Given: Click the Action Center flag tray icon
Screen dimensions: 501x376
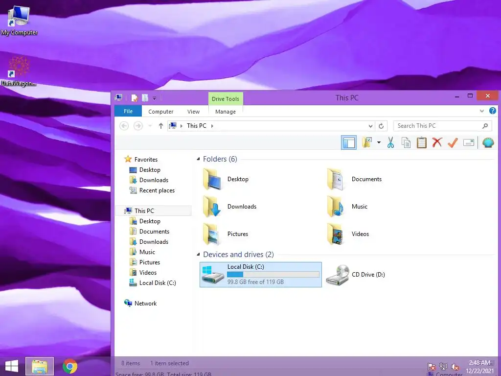Looking at the screenshot, I should tap(432, 366).
